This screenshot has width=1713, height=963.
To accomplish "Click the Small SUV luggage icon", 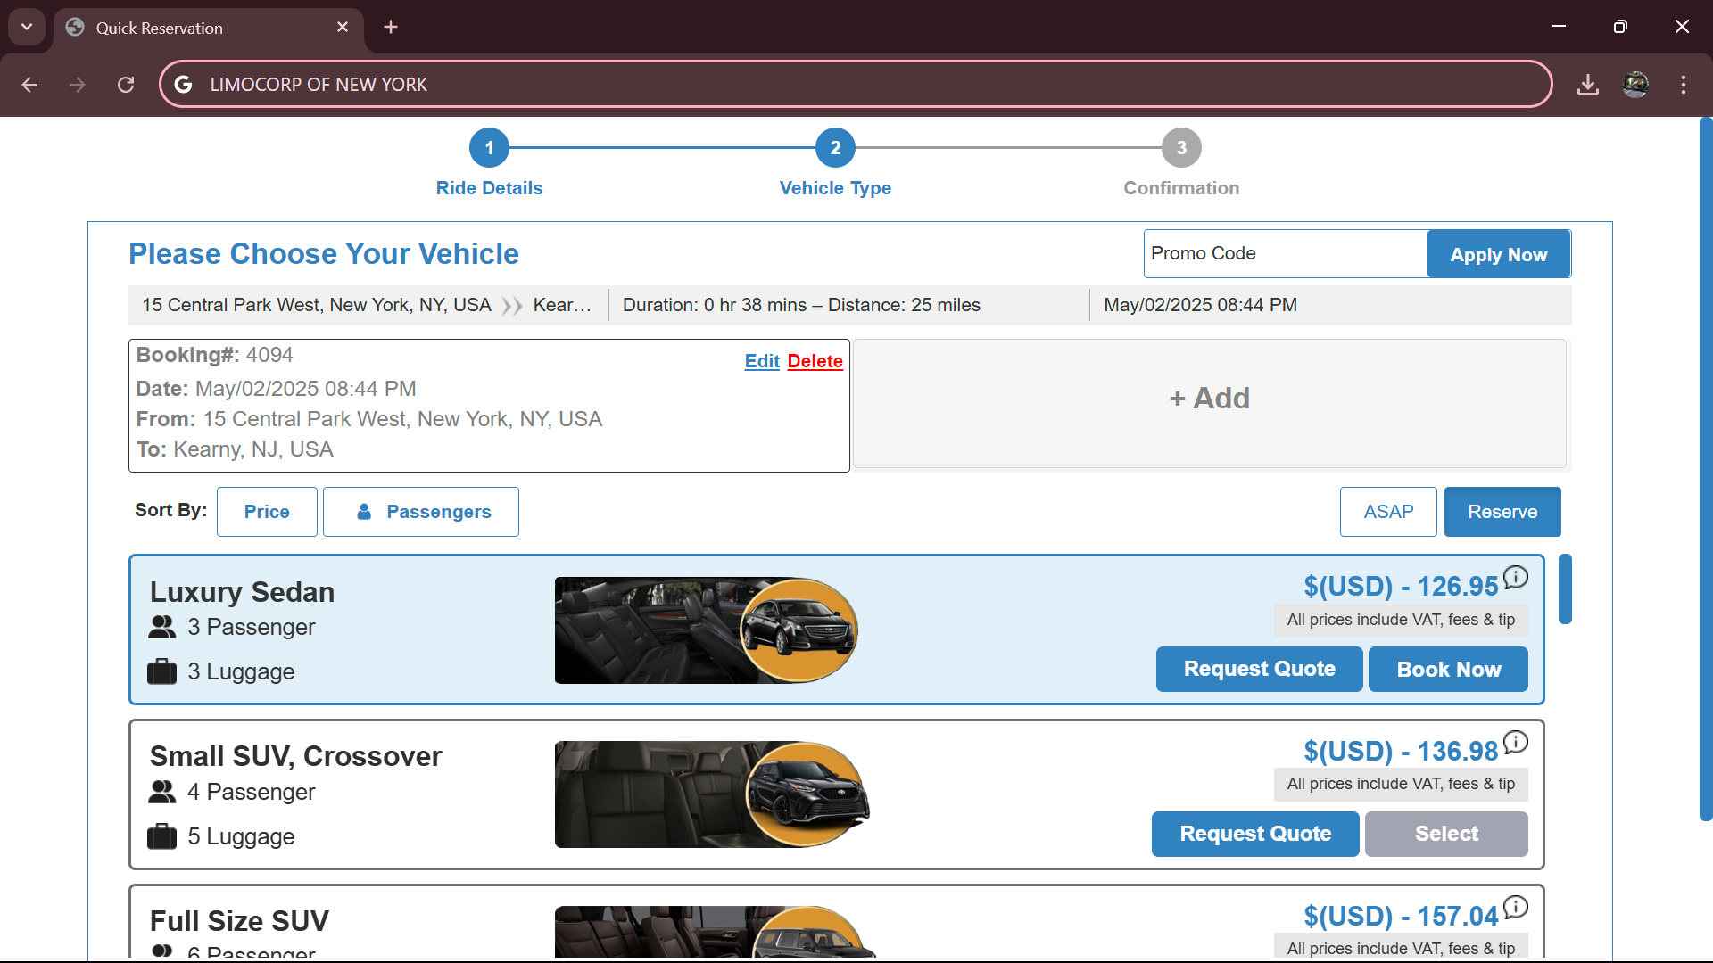I will [161, 836].
